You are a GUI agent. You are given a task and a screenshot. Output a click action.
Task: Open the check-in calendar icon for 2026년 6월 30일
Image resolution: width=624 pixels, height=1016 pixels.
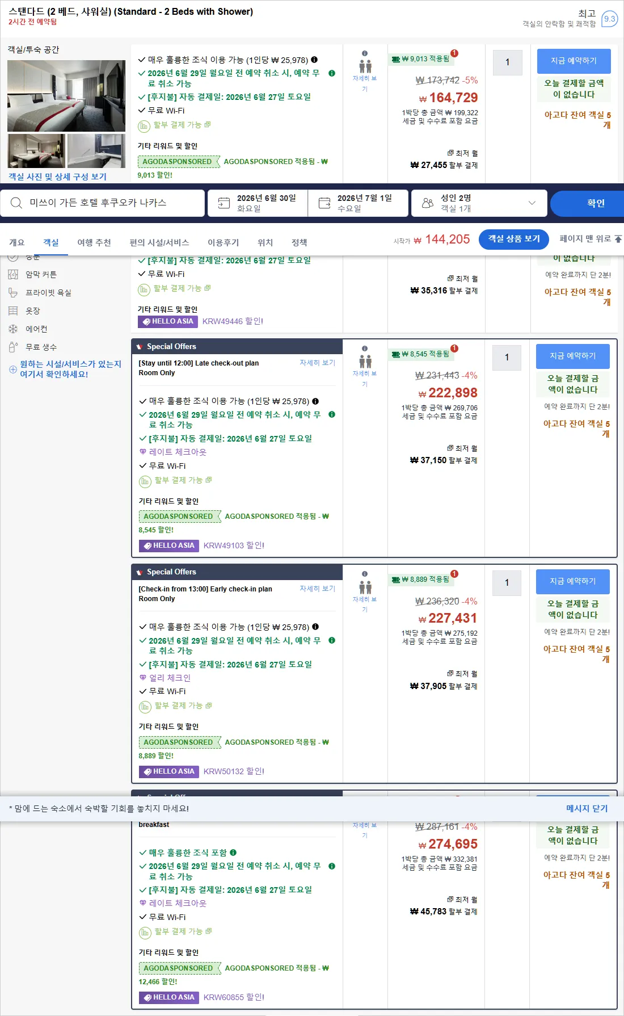(x=224, y=203)
